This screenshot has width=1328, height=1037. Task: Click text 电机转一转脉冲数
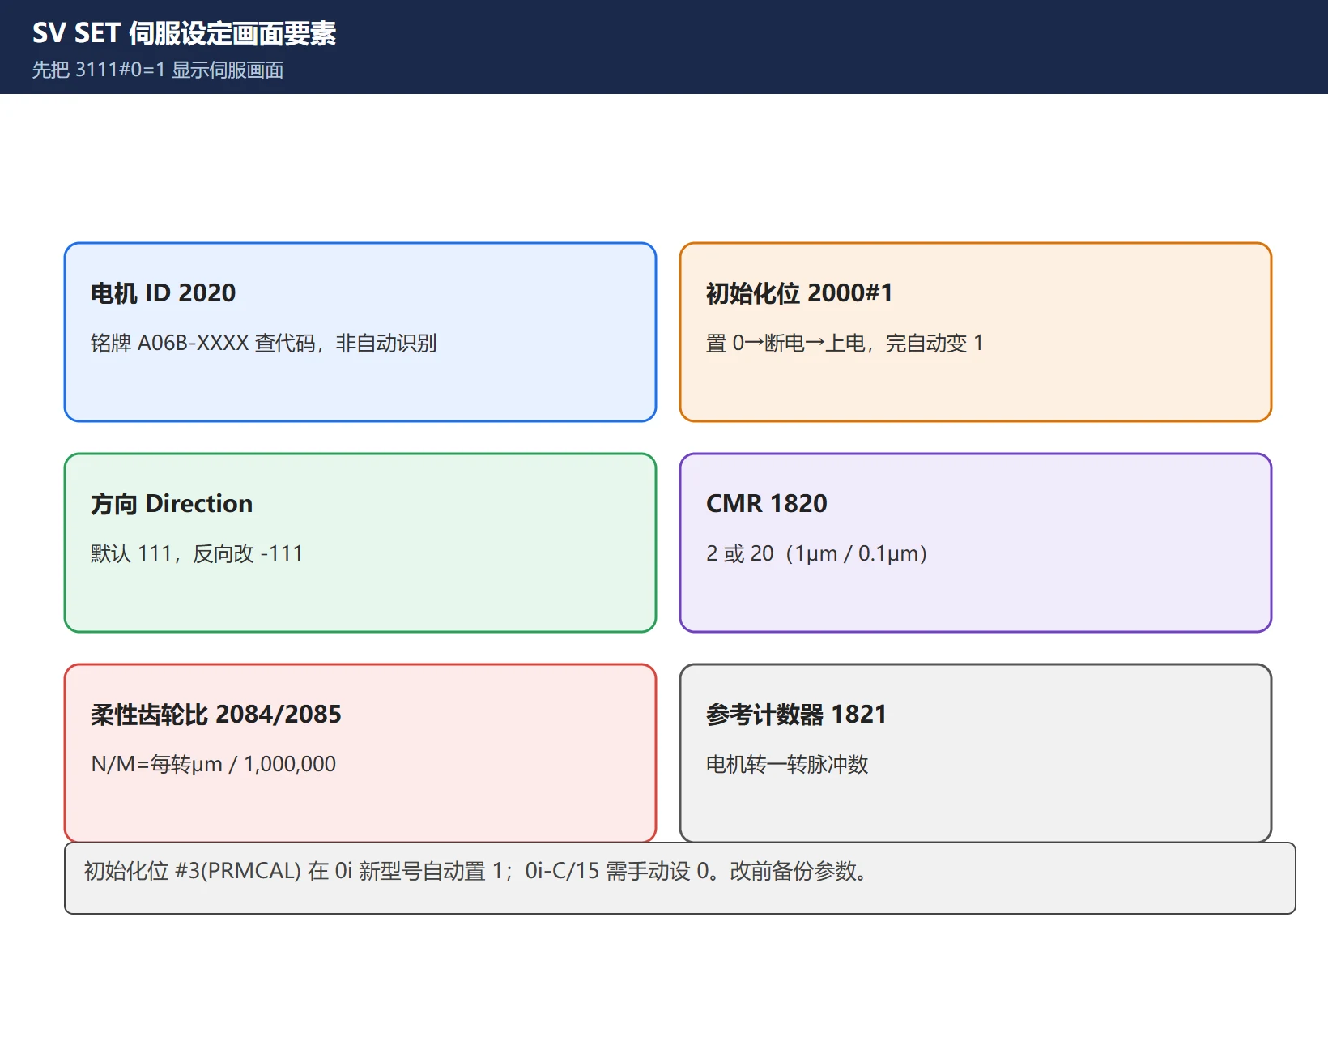pos(787,764)
